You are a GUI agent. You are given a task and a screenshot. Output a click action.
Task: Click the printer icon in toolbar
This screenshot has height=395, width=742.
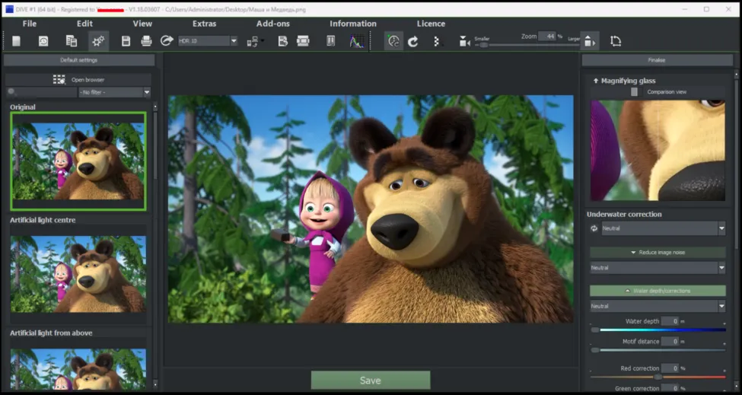pos(146,41)
